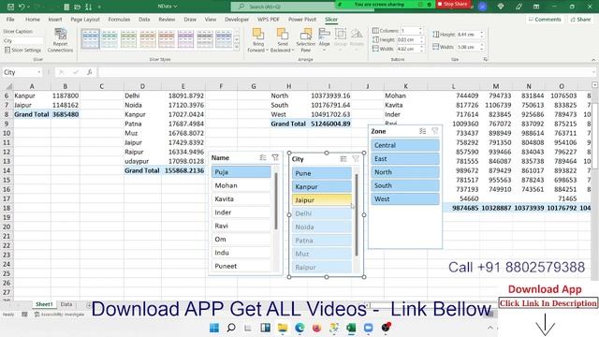
Task: Click the Comments button
Action: [545, 19]
